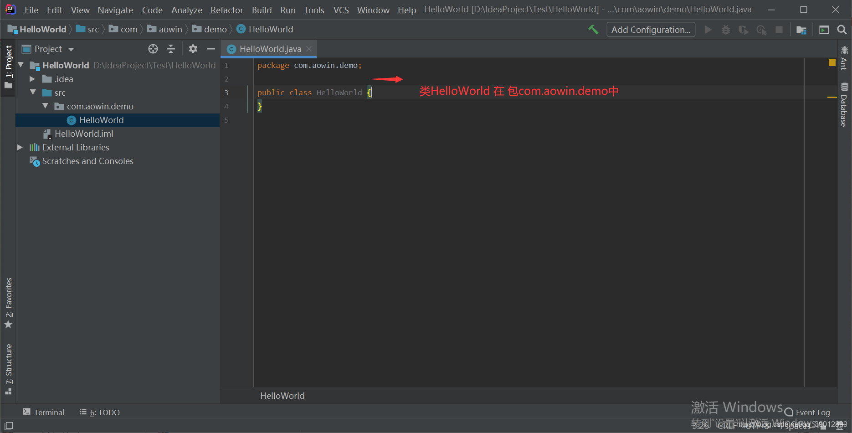Click the warning stripe mark in scrollbar

click(x=832, y=97)
